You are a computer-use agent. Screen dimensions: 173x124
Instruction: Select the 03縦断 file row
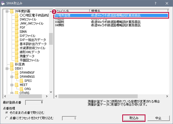tap(111, 22)
